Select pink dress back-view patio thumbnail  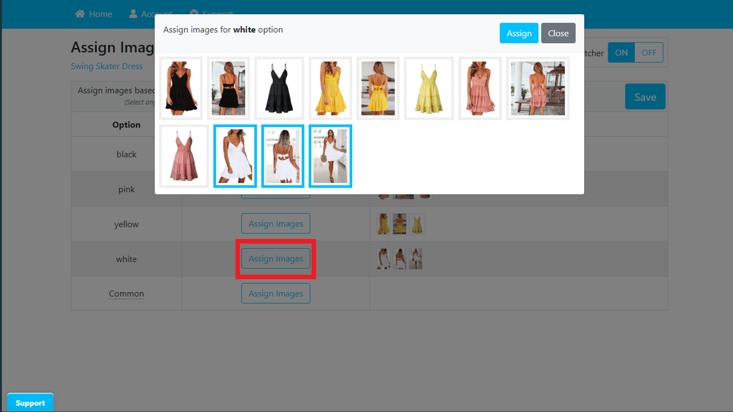pos(538,88)
